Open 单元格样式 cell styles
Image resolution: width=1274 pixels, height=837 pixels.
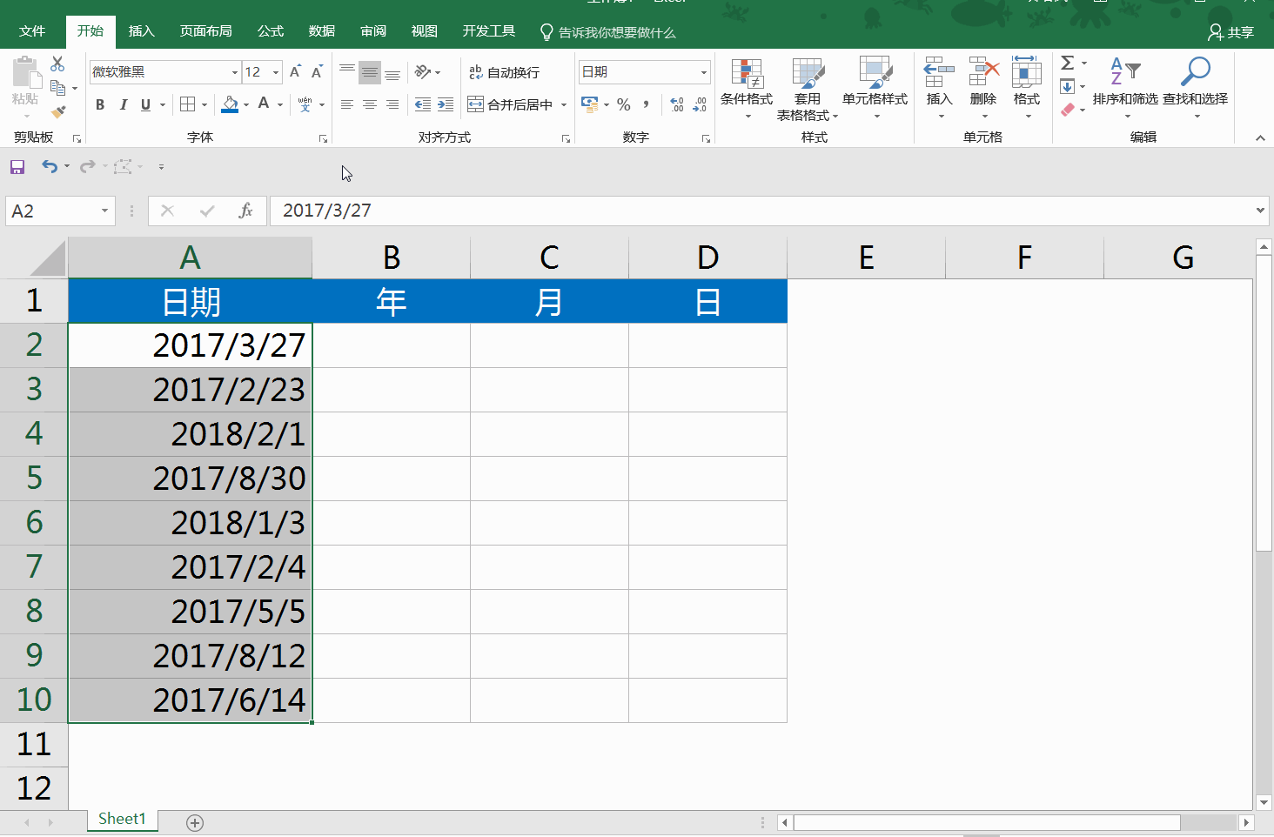tap(875, 88)
